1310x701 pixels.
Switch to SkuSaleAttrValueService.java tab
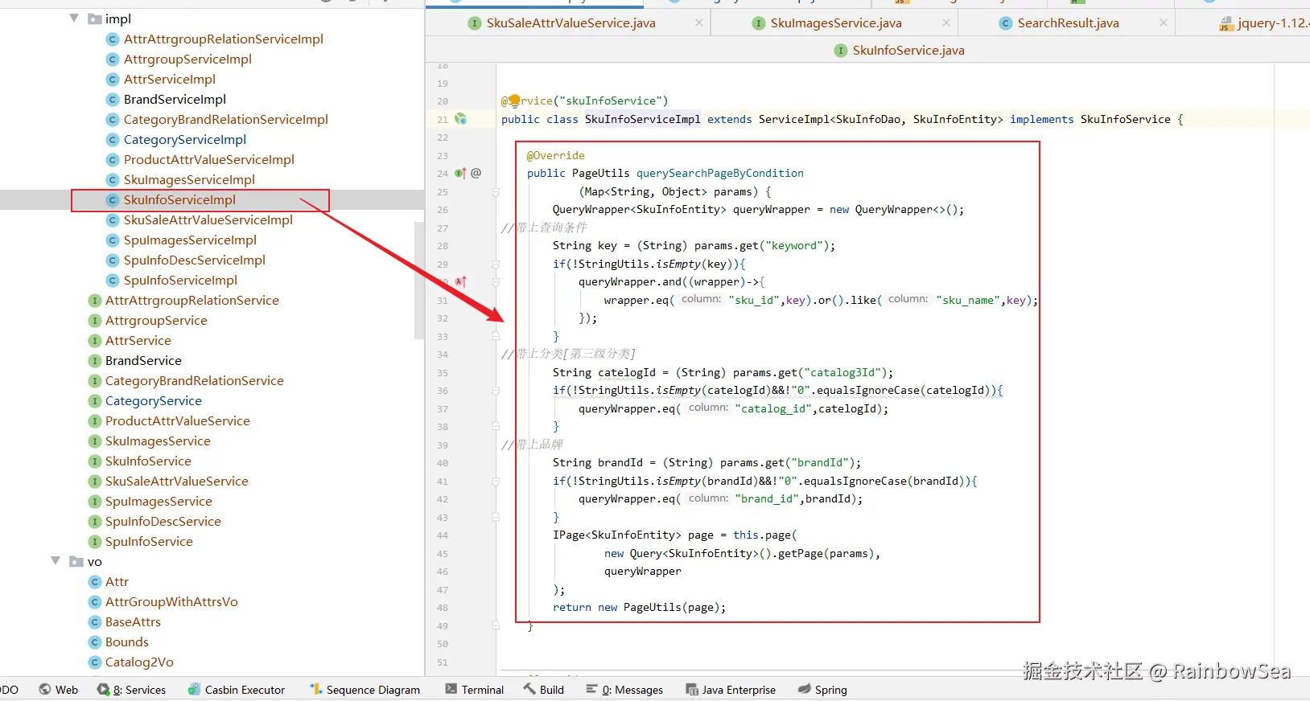coord(571,23)
